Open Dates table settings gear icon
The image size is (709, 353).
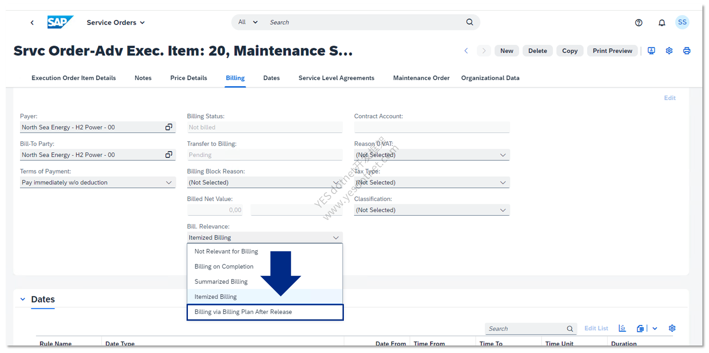(x=672, y=328)
